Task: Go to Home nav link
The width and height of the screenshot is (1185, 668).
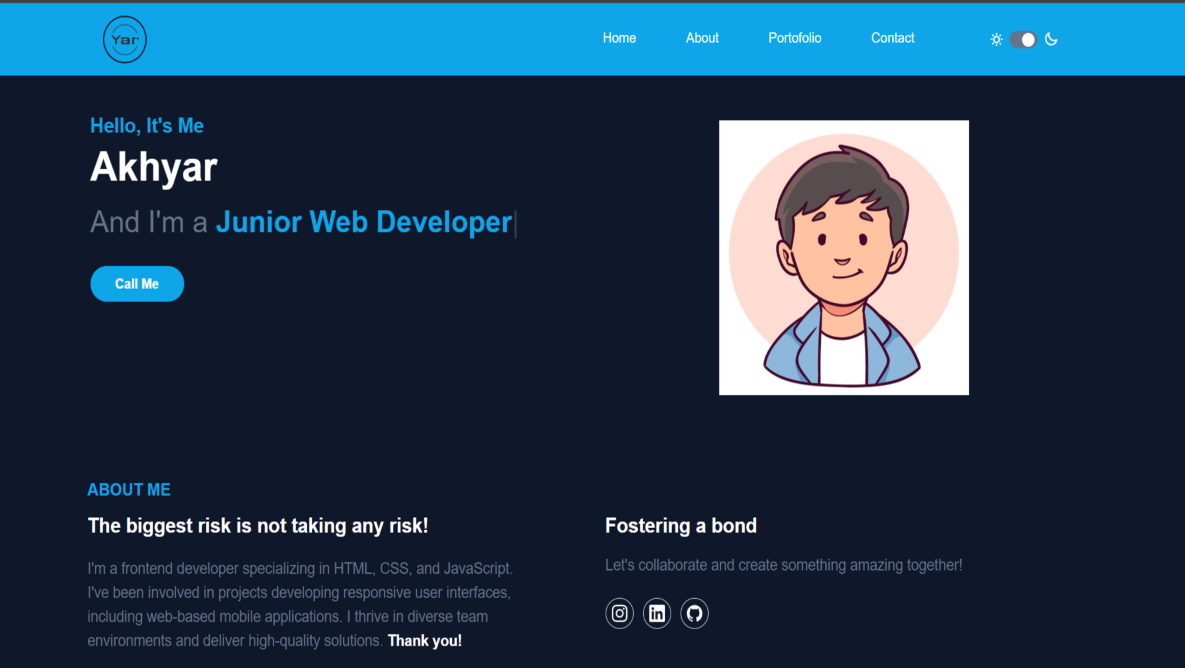Action: point(619,38)
